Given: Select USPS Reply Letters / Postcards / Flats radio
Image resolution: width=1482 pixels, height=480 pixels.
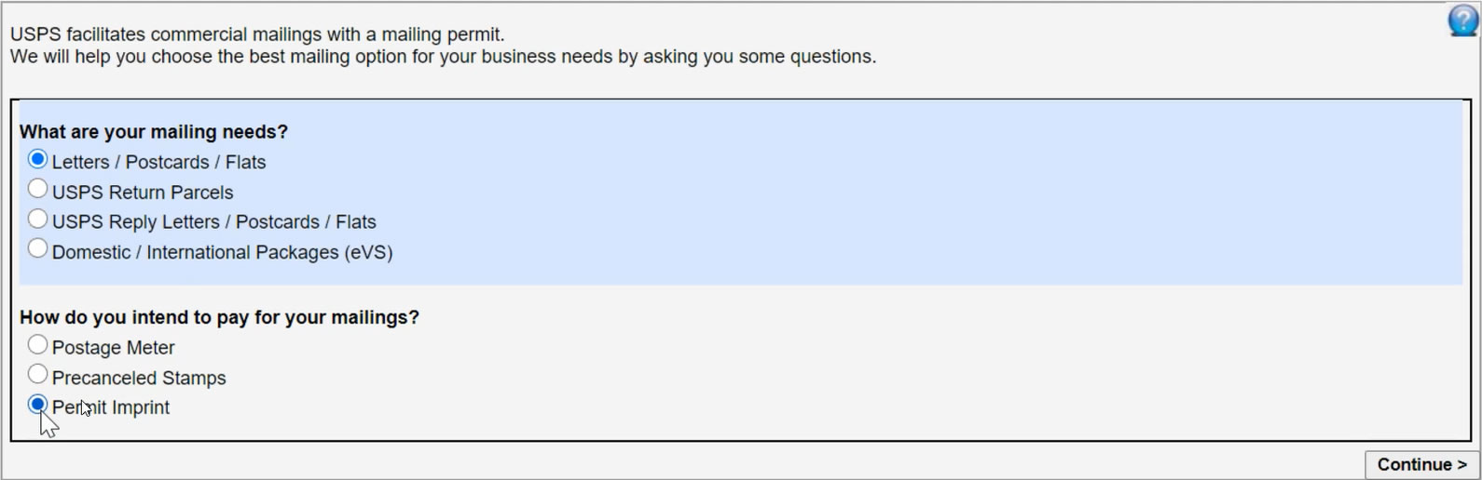Looking at the screenshot, I should pyautogui.click(x=37, y=219).
